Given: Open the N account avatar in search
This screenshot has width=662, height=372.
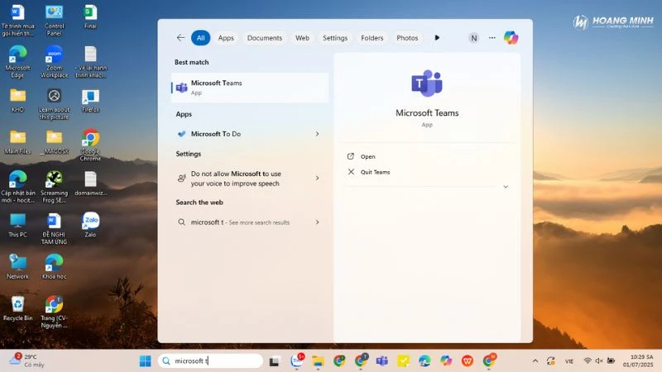Looking at the screenshot, I should coord(473,38).
